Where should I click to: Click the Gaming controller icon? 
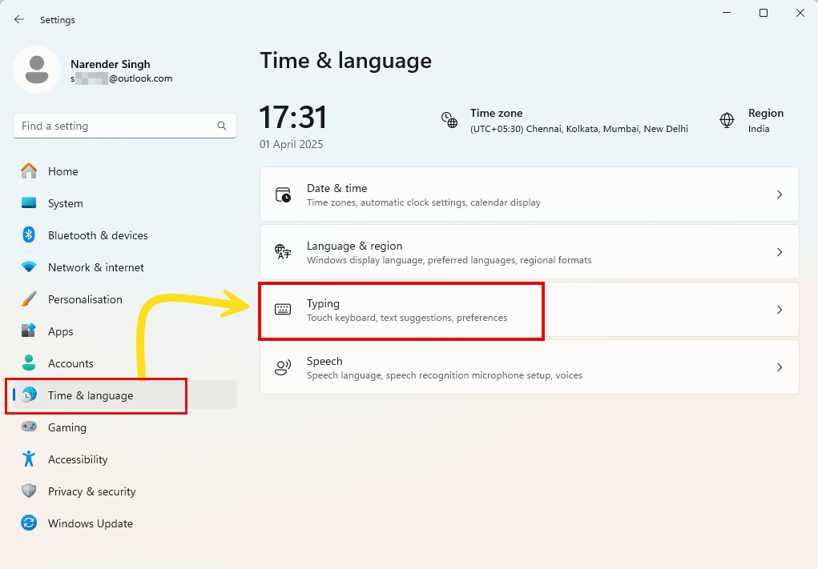pos(29,427)
